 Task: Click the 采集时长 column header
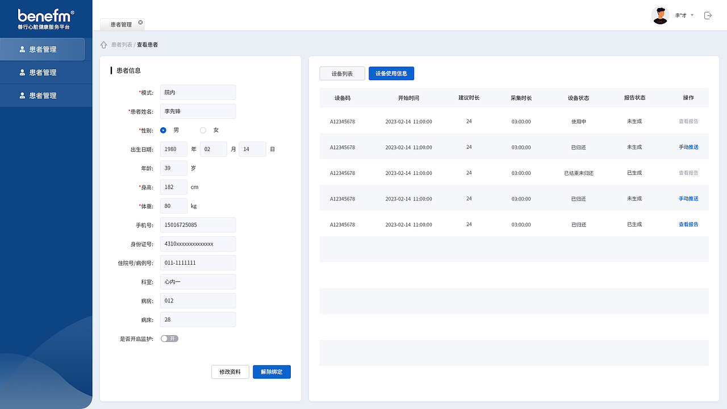(x=521, y=98)
